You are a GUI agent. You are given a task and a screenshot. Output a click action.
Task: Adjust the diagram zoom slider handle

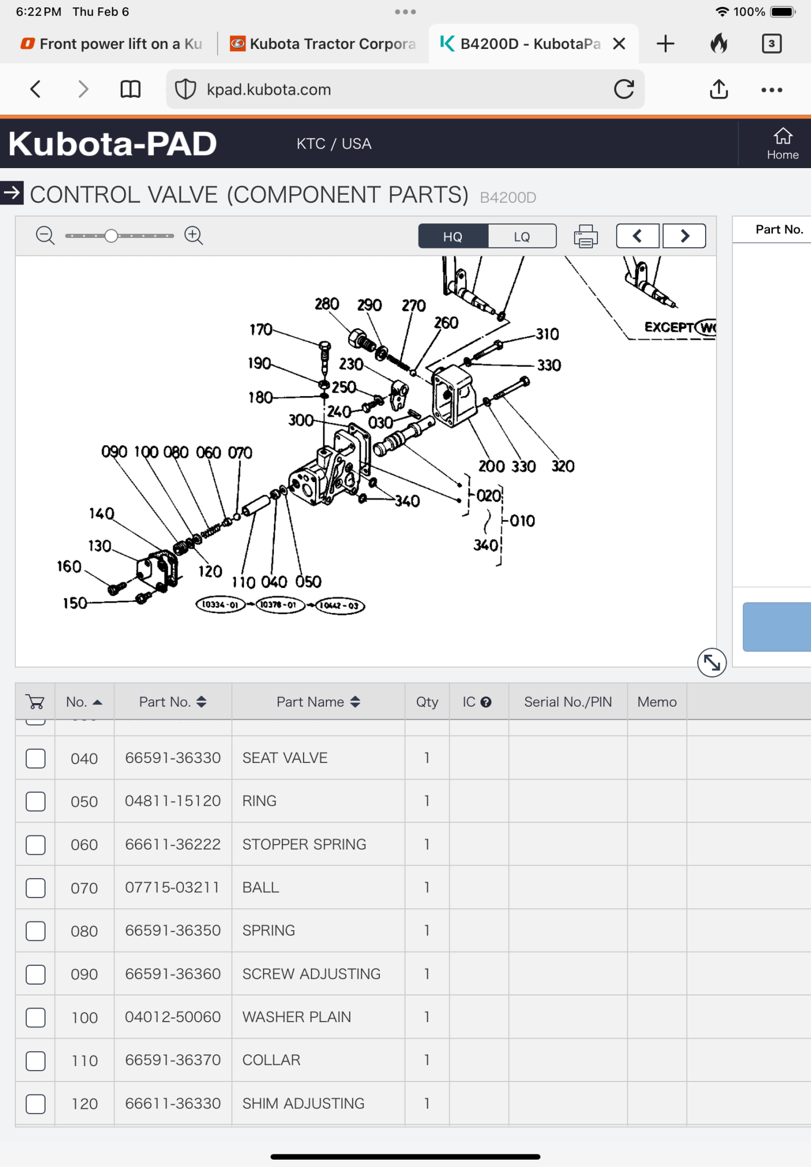(111, 235)
